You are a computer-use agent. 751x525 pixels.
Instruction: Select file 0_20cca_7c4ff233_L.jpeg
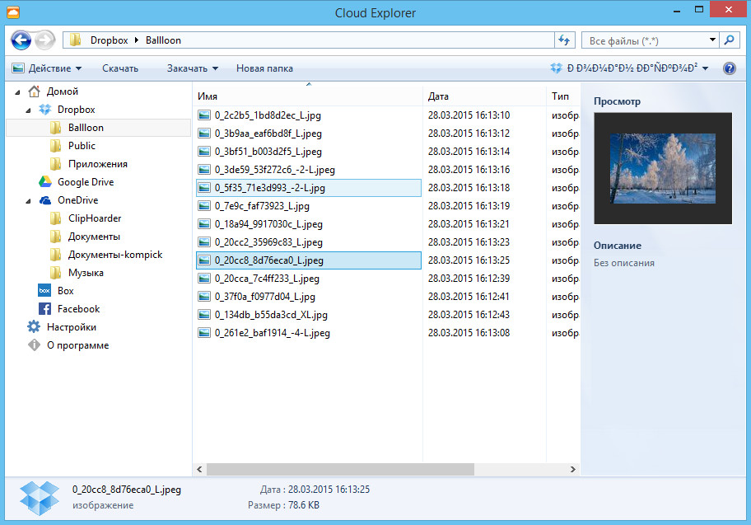[267, 279]
